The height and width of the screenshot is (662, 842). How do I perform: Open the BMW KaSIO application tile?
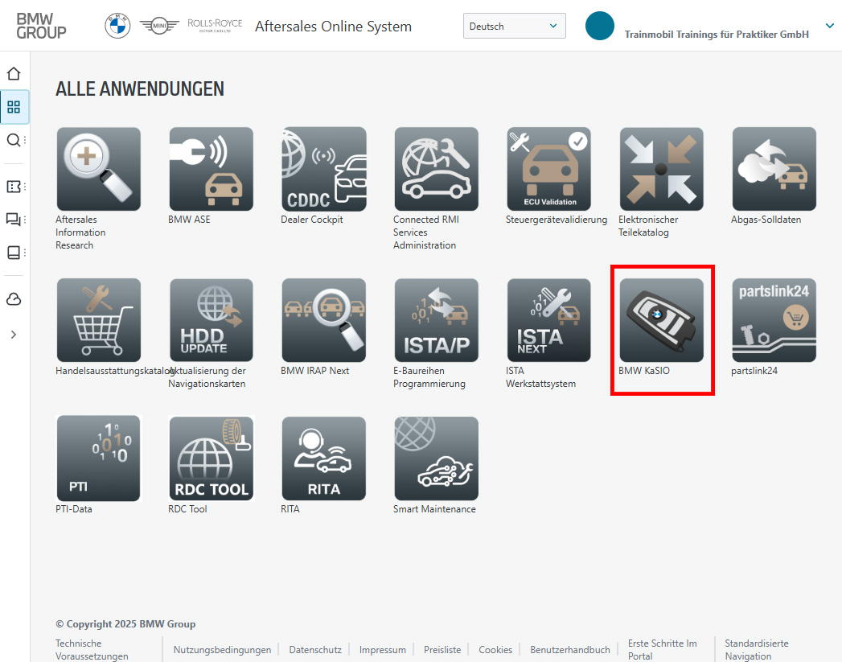click(x=661, y=321)
